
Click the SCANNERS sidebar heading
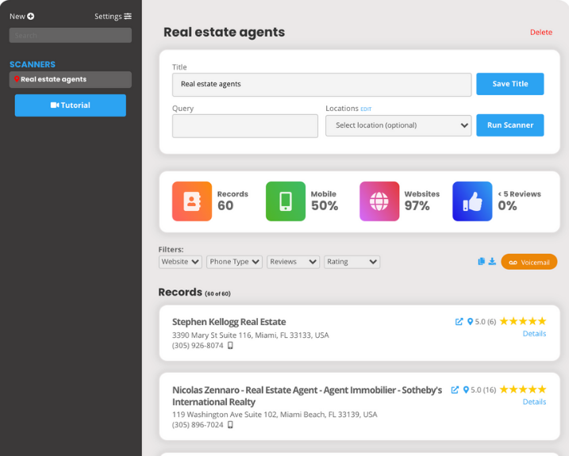coord(33,64)
